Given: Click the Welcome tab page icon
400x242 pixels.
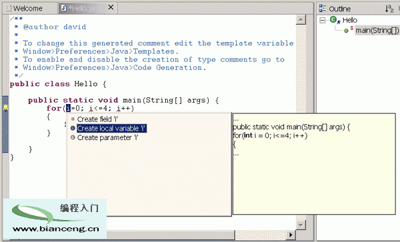Looking at the screenshot, I should (x=9, y=9).
